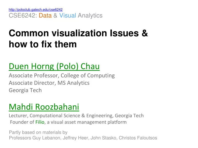This screenshot has width=198, height=148.
Task: Click the name John Stasko
Action: click(103, 138)
